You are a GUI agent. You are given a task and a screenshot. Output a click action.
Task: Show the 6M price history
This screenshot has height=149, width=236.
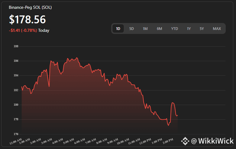coord(159,29)
